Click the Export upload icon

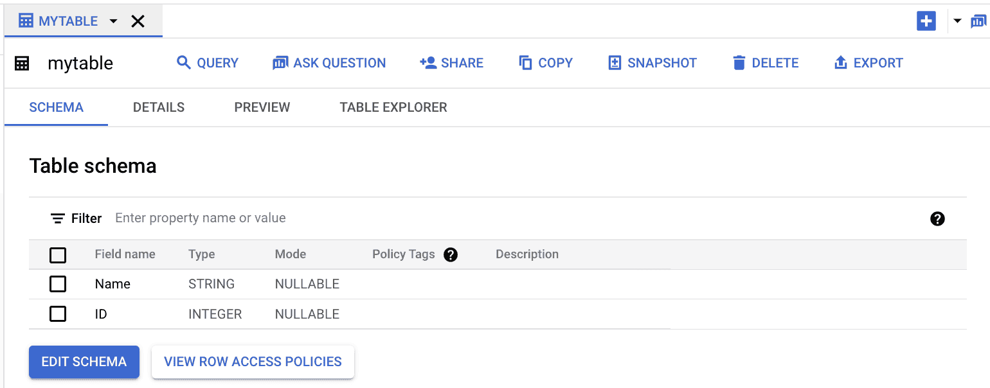840,62
